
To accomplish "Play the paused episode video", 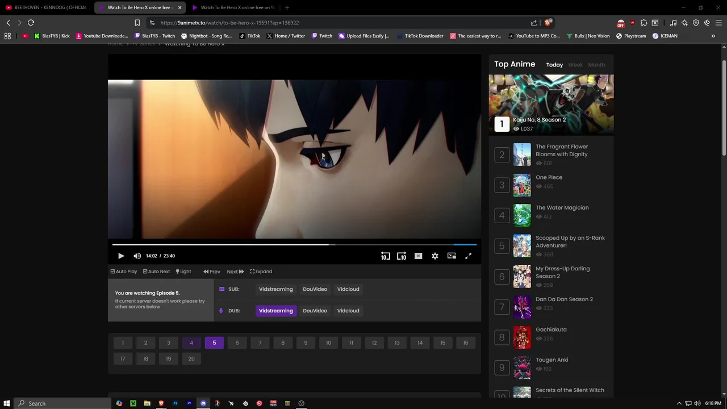I will (121, 256).
